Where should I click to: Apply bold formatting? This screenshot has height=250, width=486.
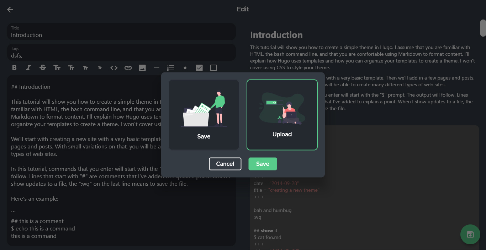pos(14,68)
